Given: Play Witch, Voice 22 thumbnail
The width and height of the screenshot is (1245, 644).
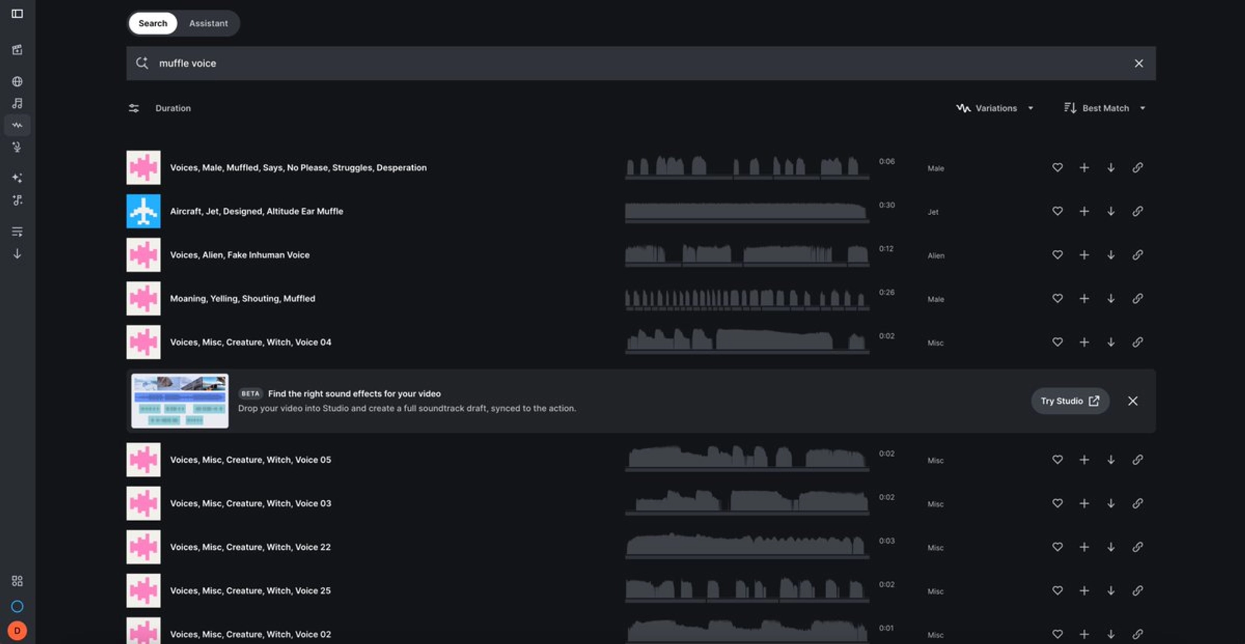Looking at the screenshot, I should tap(143, 547).
